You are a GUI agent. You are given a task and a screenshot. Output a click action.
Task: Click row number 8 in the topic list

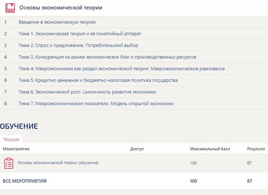[x=5, y=104]
